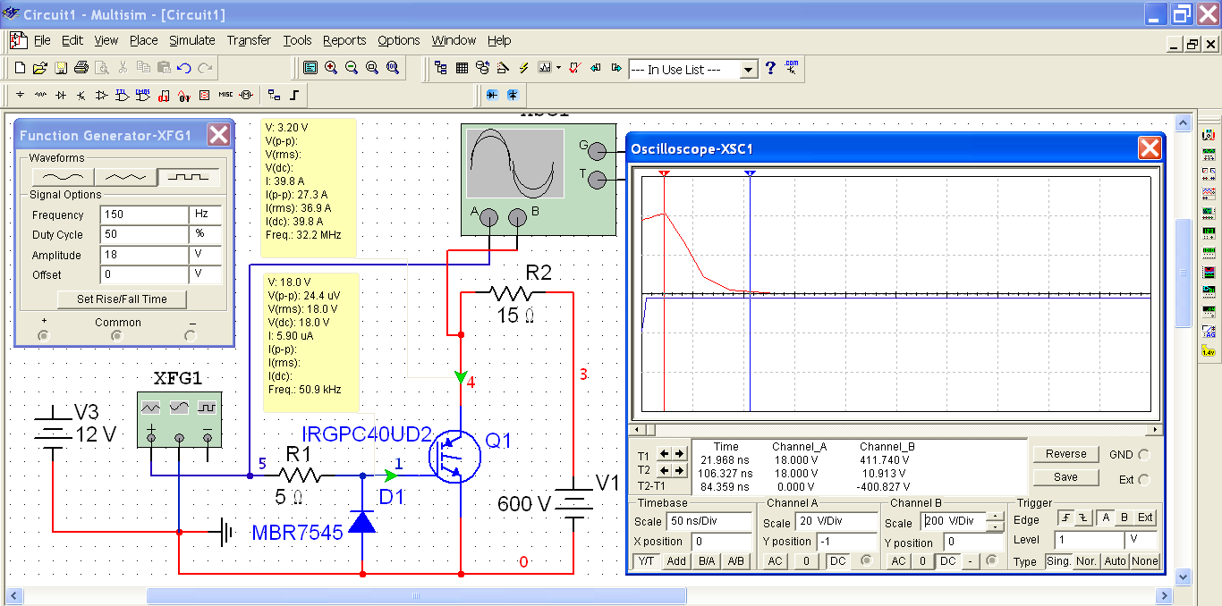This screenshot has width=1222, height=606.
Task: Open the Database Manager icon
Action: (x=482, y=68)
